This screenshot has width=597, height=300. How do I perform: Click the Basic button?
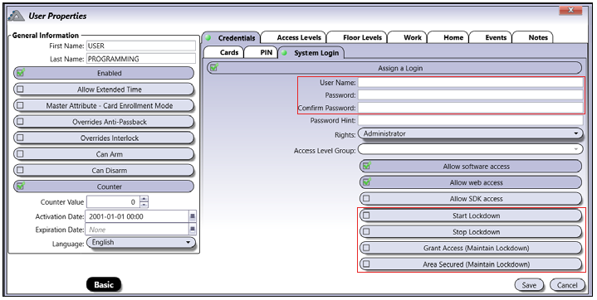pos(104,284)
